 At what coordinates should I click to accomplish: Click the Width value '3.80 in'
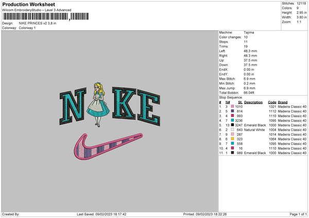[x=301, y=17]
